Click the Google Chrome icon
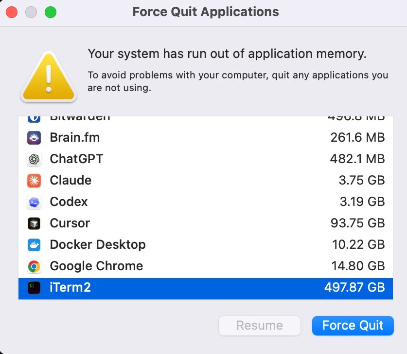This screenshot has width=407, height=354. point(34,266)
